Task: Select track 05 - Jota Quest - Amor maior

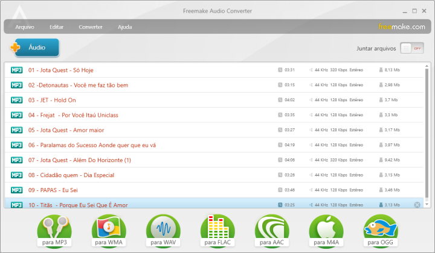Action: point(214,130)
